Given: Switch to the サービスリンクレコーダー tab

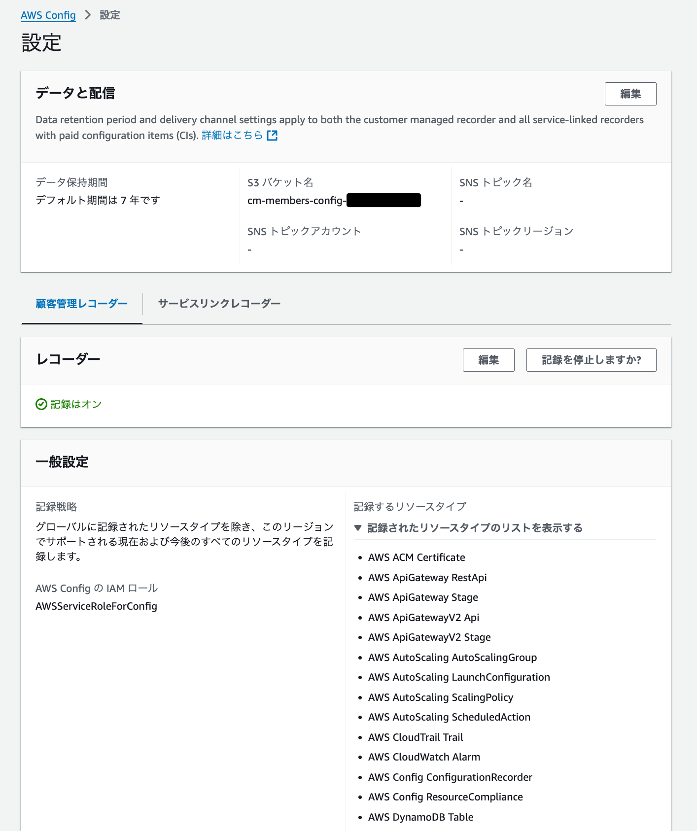Looking at the screenshot, I should [x=219, y=304].
